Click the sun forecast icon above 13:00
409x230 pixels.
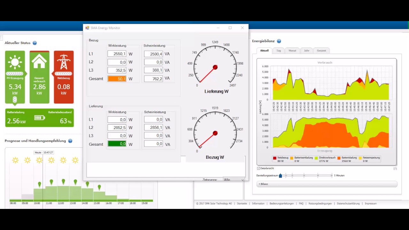[75, 160]
